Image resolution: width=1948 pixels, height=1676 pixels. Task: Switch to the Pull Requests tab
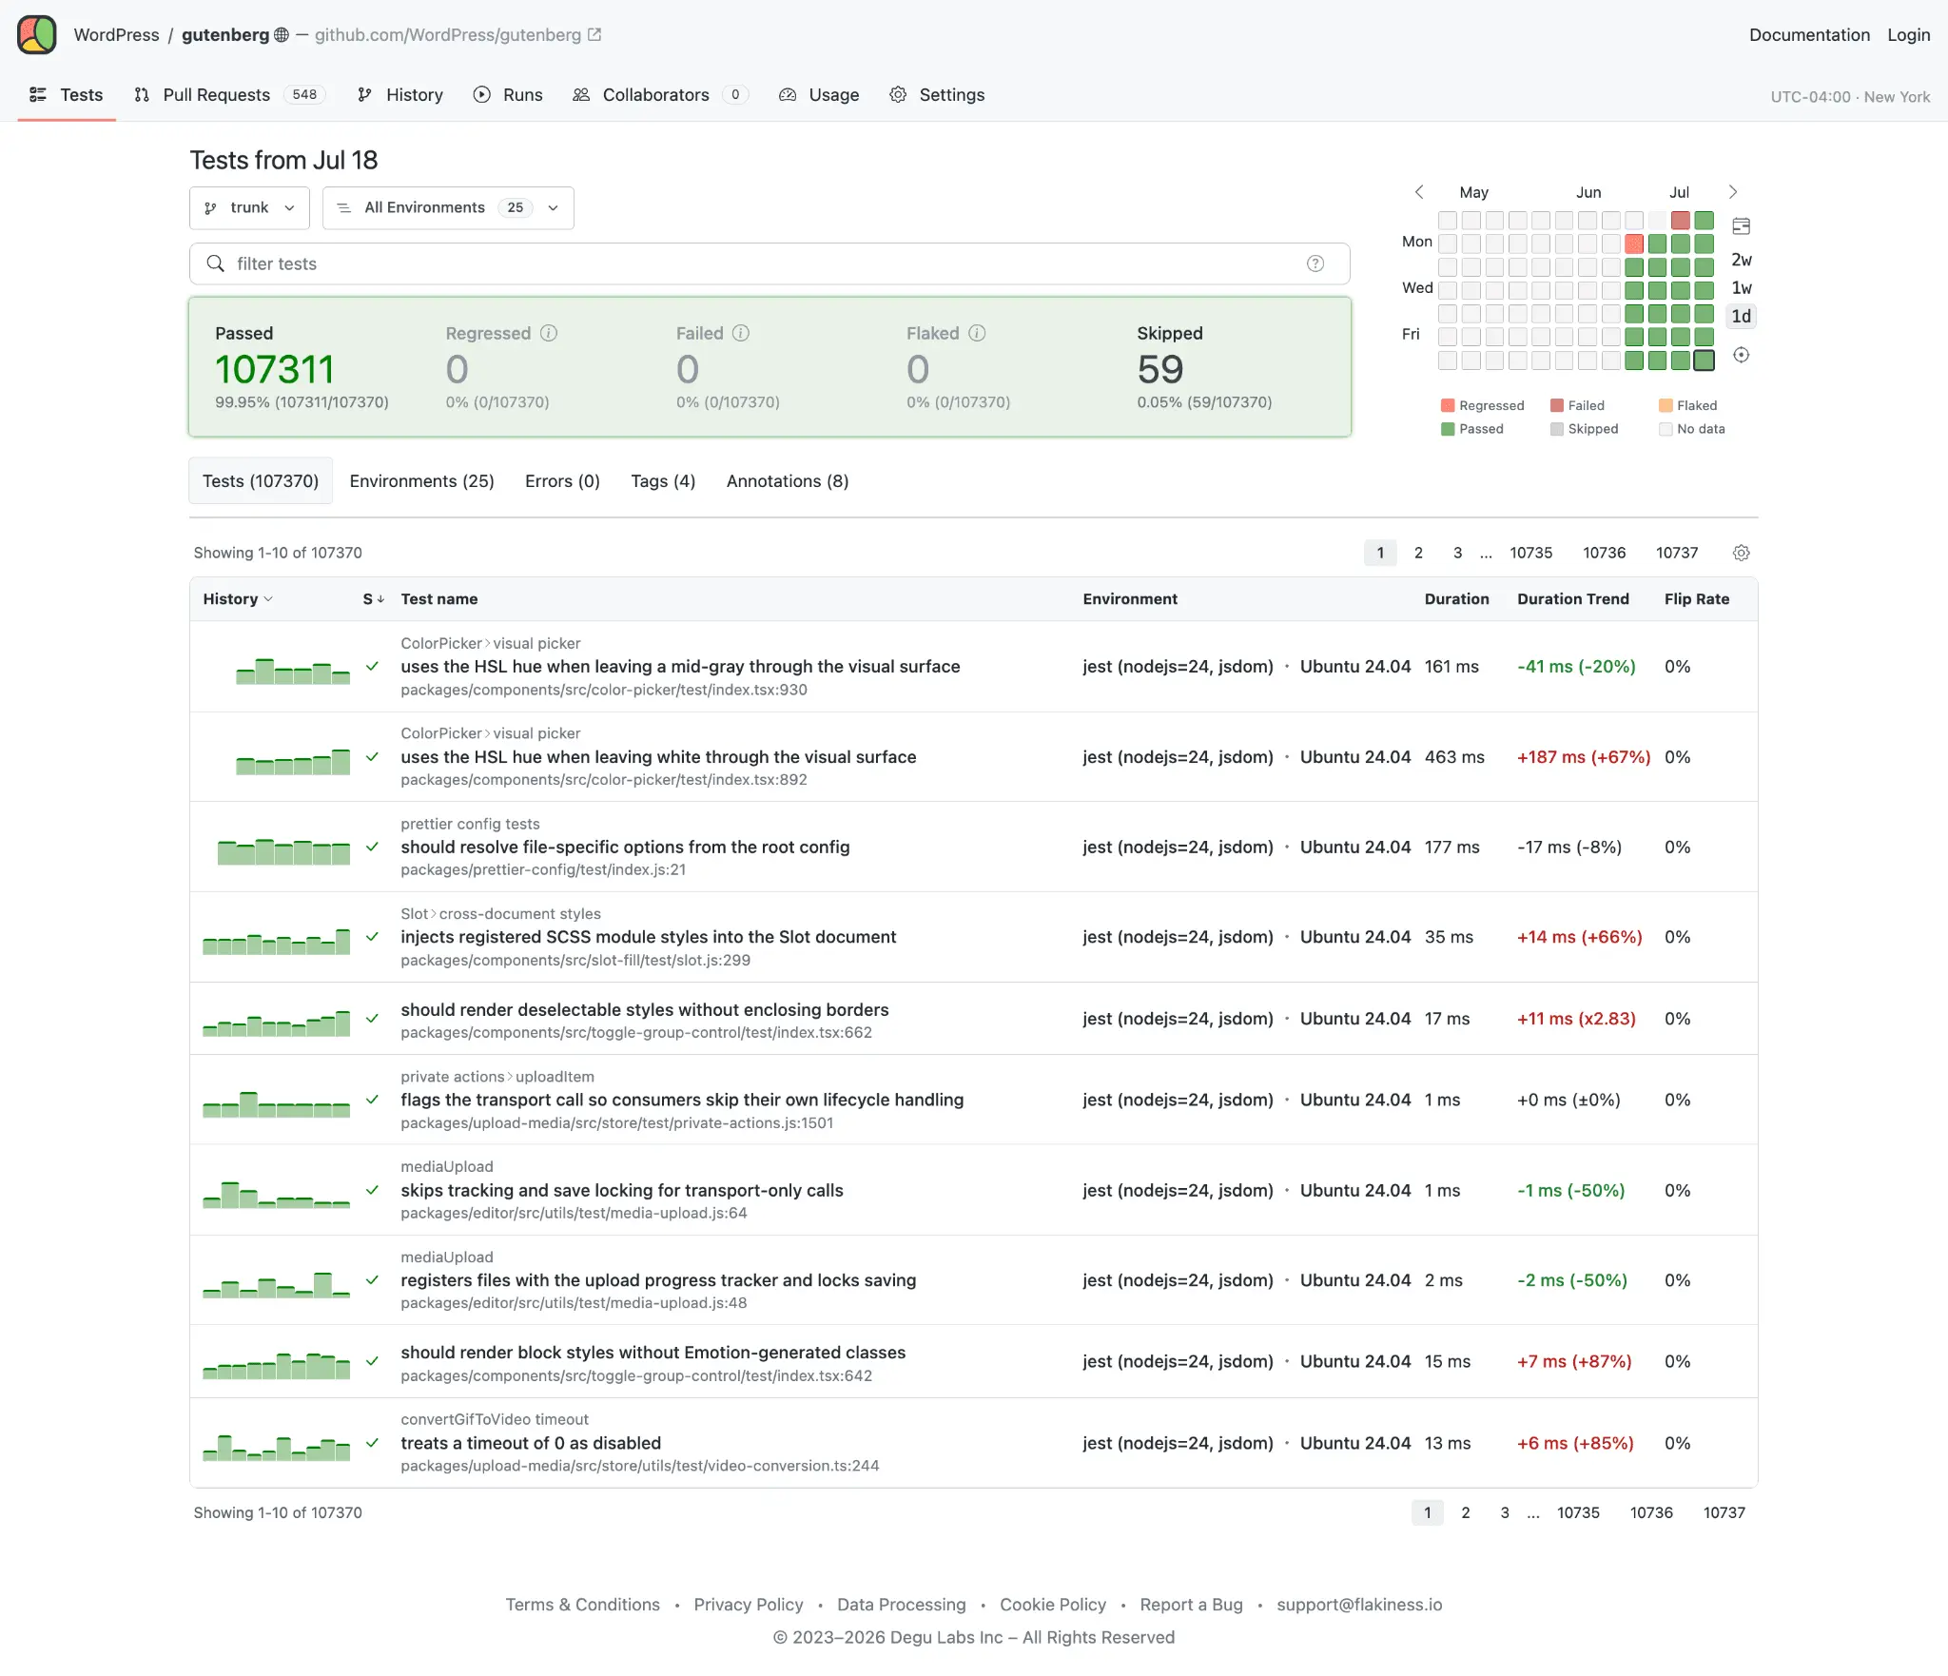[229, 95]
